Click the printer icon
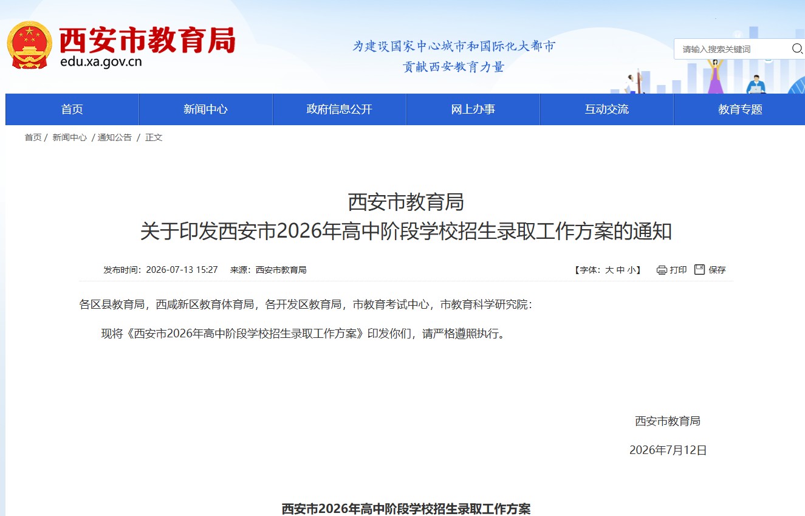The width and height of the screenshot is (805, 516). pyautogui.click(x=662, y=270)
